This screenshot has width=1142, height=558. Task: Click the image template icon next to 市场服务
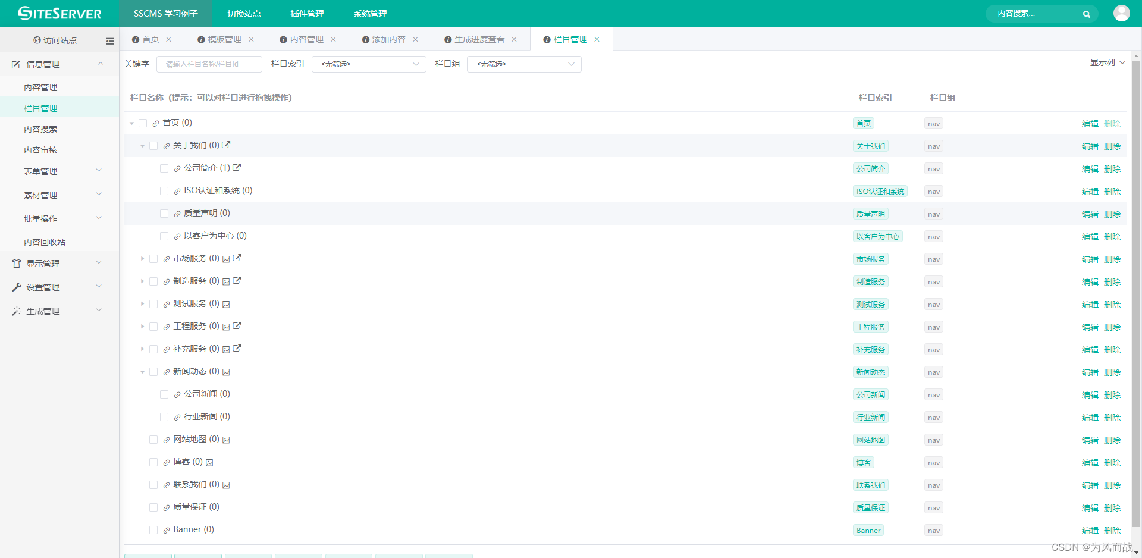226,258
